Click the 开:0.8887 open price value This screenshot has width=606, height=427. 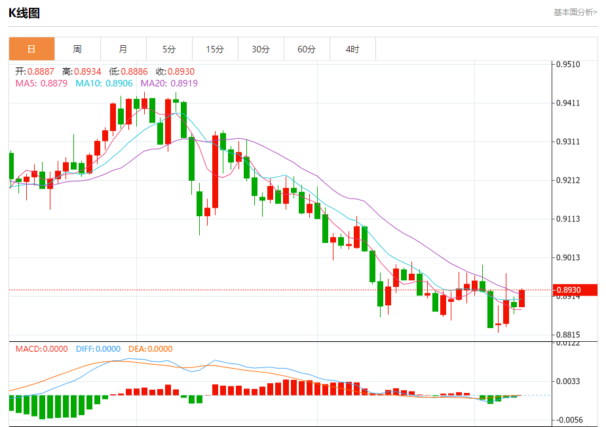coord(35,71)
